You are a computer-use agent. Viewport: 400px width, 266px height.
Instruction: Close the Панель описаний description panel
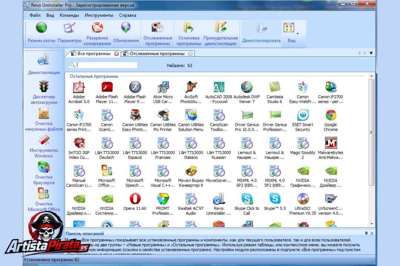pyautogui.click(x=372, y=233)
